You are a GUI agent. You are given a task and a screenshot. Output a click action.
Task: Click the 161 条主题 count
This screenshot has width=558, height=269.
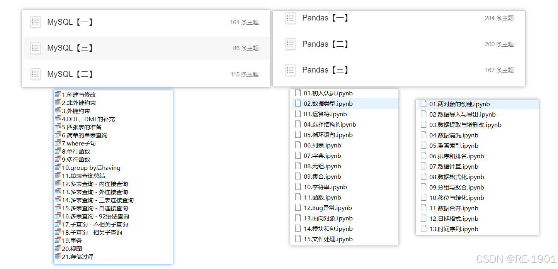[244, 22]
